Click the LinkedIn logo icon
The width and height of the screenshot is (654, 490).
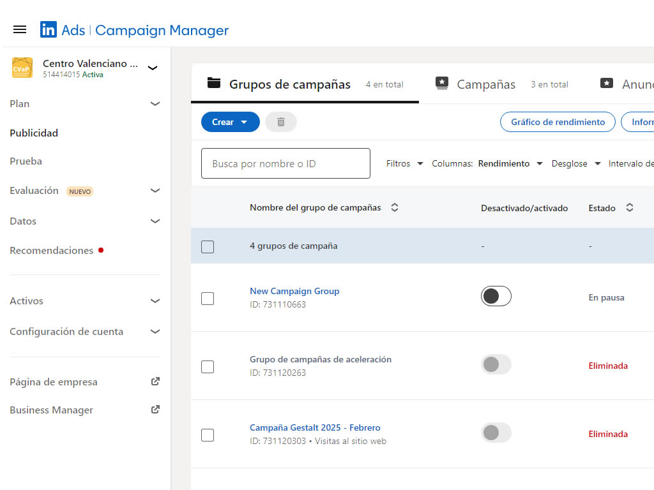49,29
